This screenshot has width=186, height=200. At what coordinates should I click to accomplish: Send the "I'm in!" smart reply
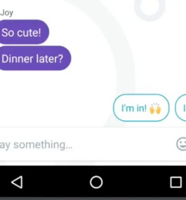tap(141, 108)
